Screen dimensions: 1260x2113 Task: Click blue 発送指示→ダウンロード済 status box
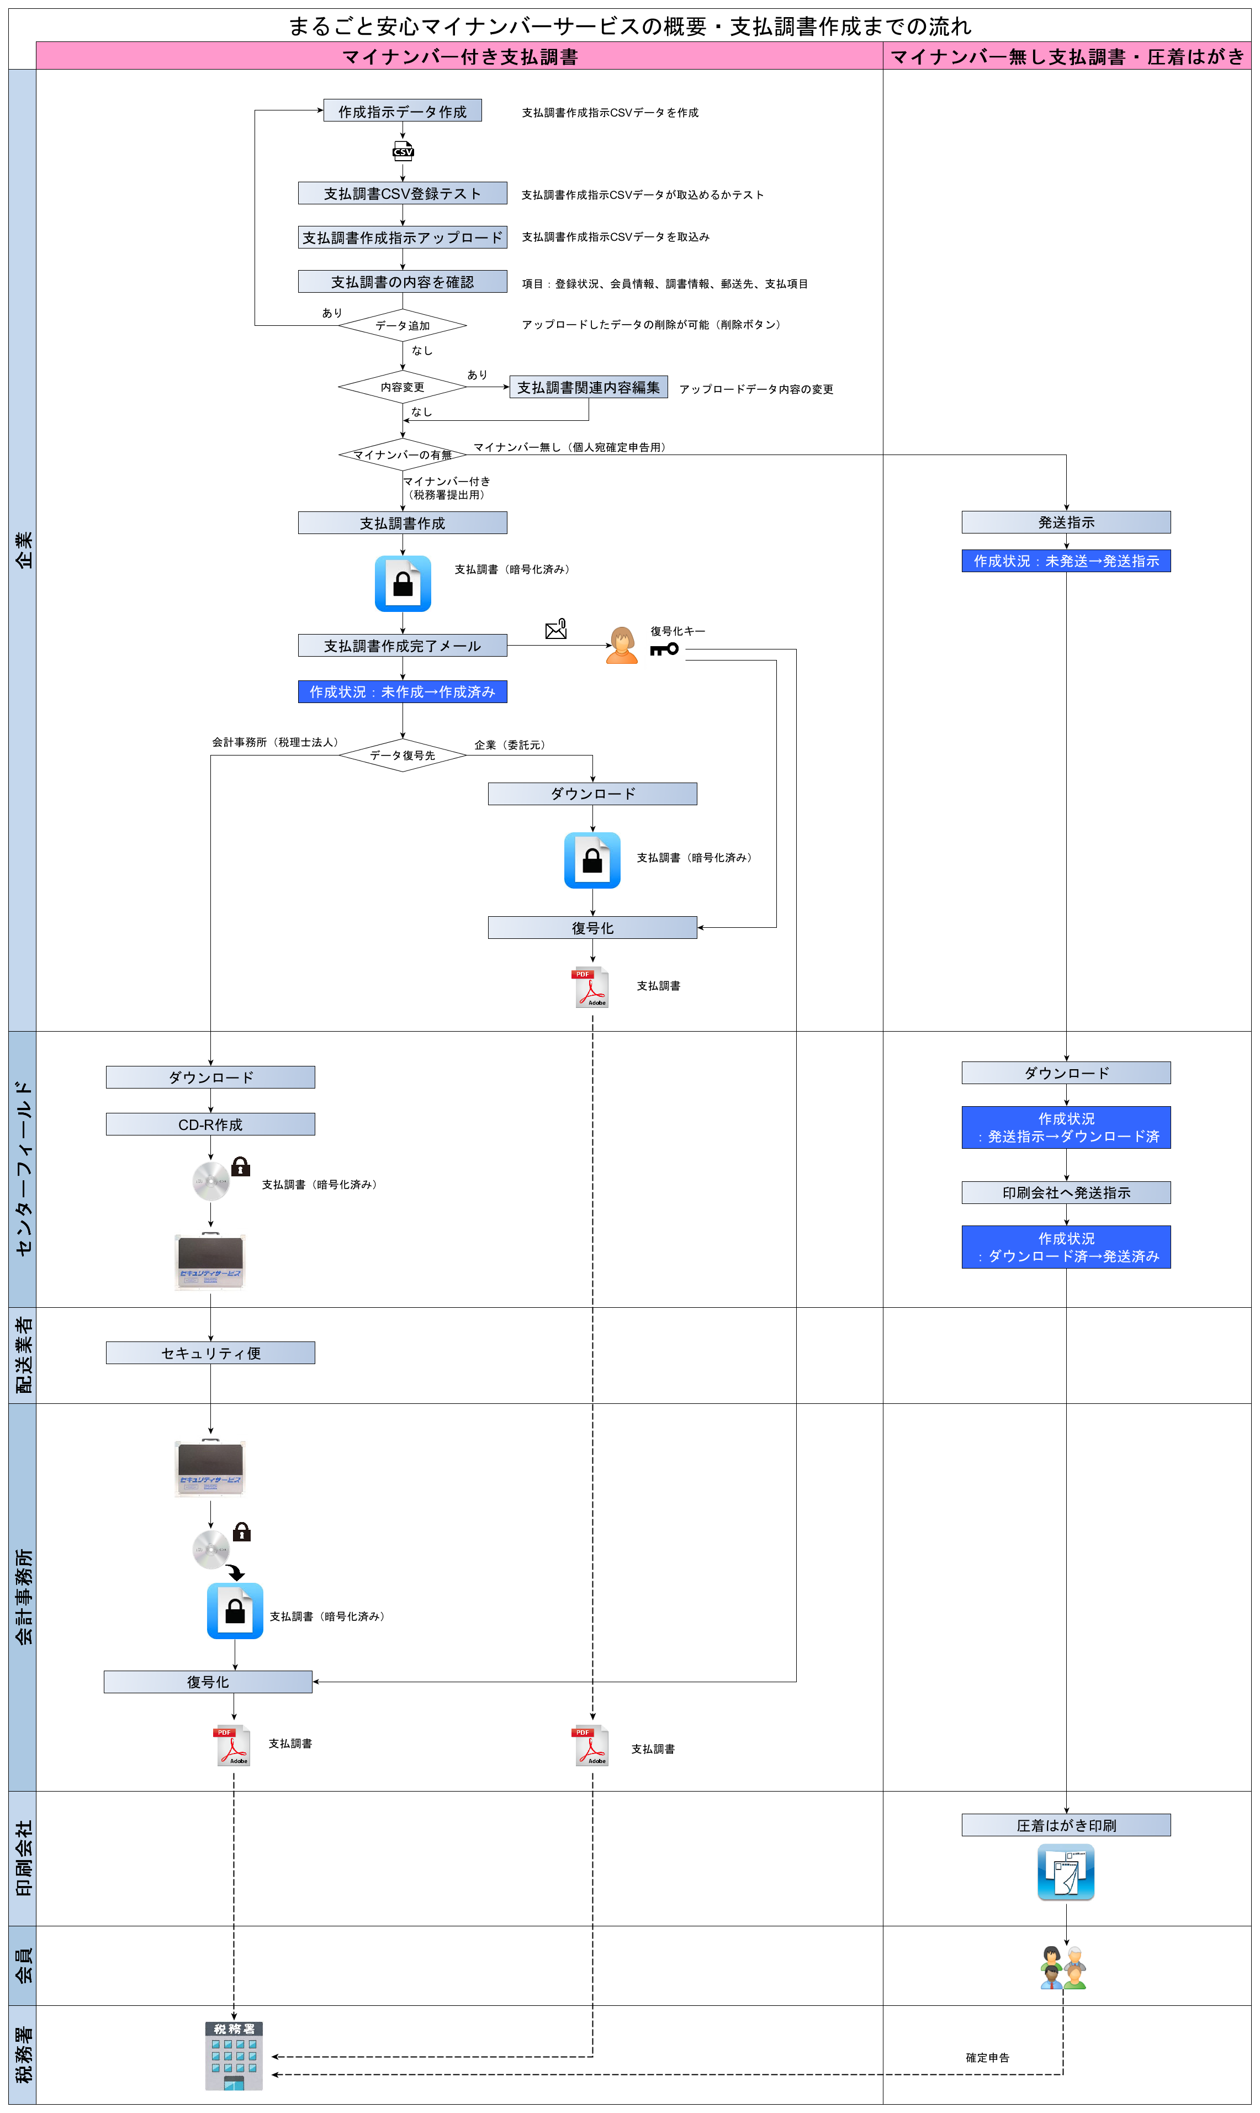[1066, 1127]
